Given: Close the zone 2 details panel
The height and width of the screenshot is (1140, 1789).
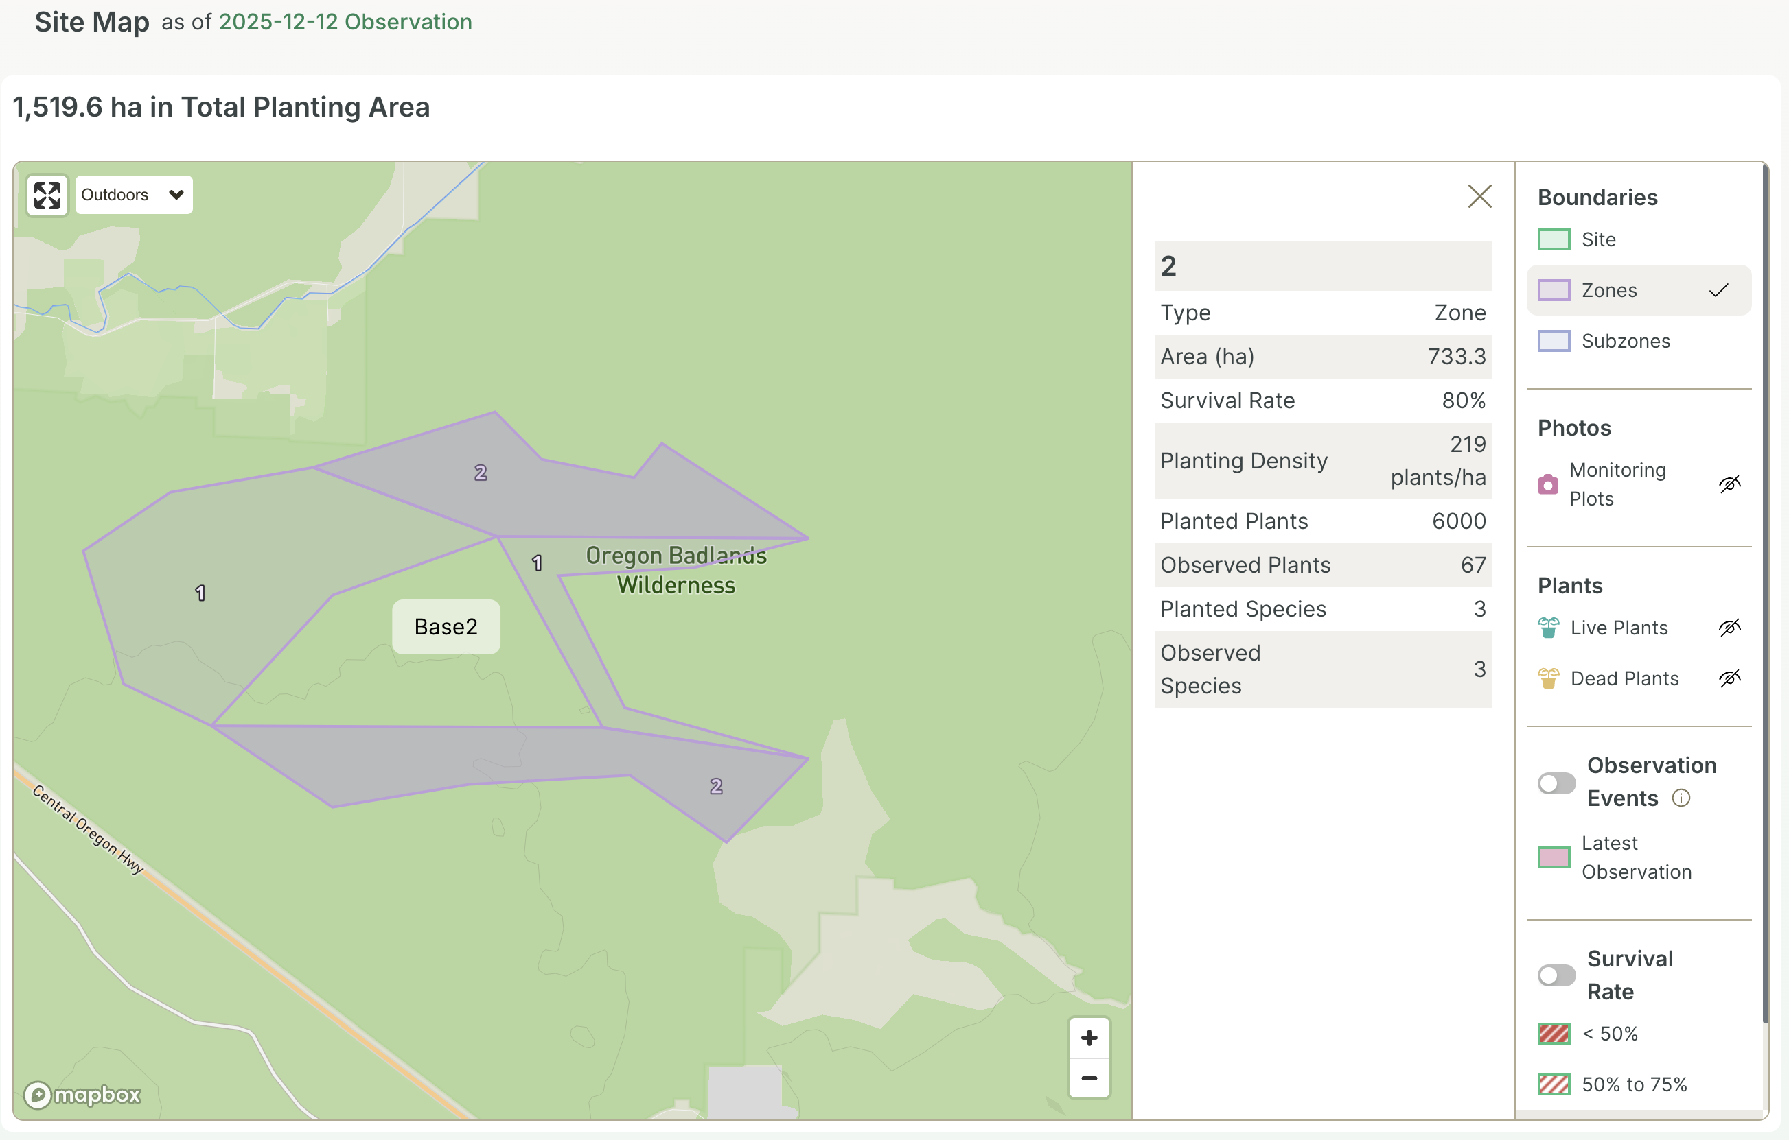Looking at the screenshot, I should (x=1479, y=197).
